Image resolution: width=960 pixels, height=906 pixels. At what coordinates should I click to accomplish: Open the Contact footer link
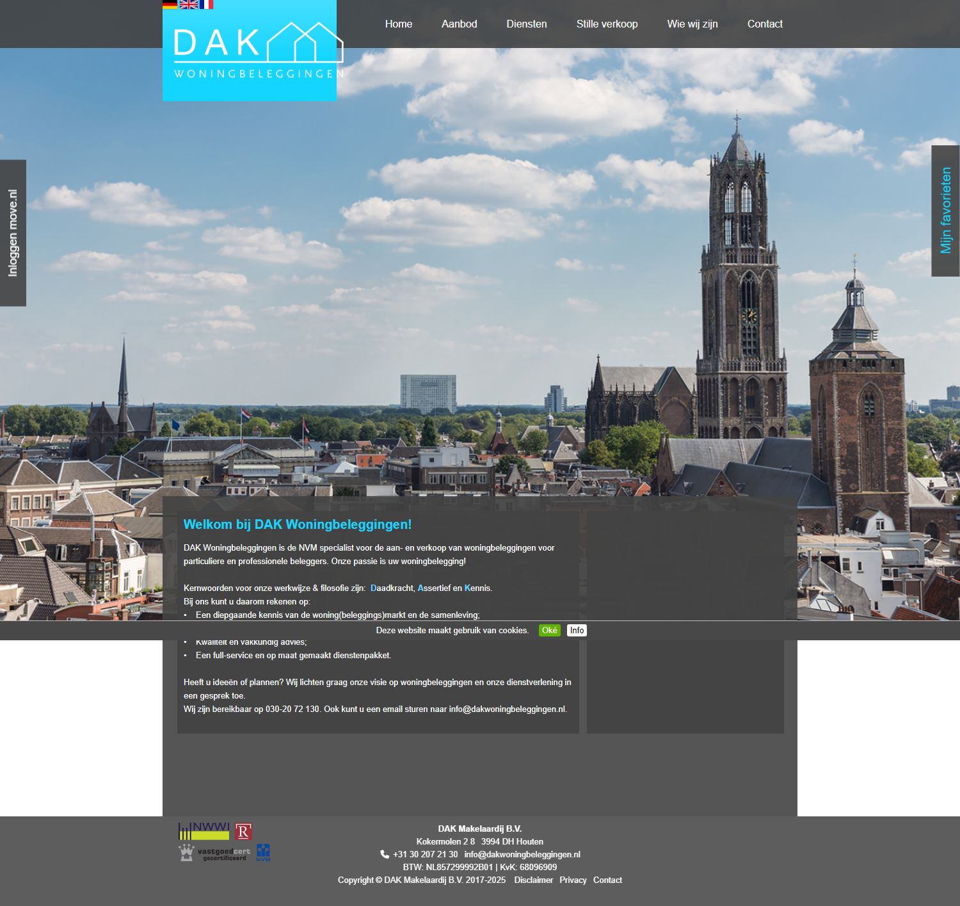[x=607, y=880]
